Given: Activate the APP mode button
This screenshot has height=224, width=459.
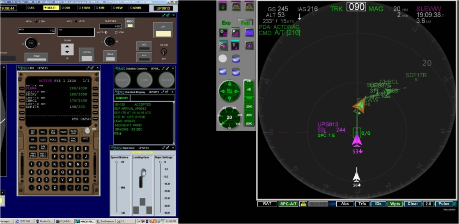Looking at the screenshot, I should 144,57.
